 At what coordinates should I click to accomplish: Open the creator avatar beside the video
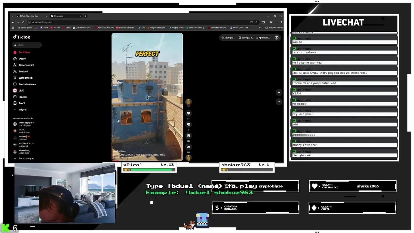[x=189, y=102]
